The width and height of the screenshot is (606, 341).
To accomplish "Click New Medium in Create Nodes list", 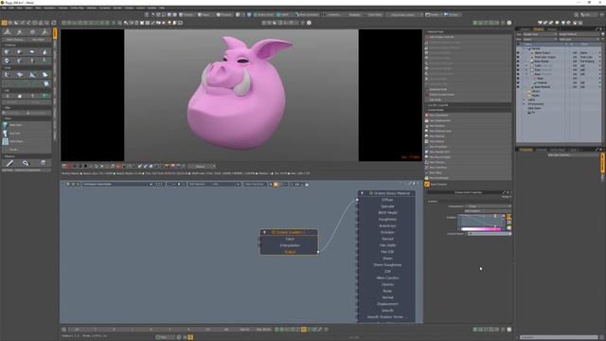I will 468,141.
